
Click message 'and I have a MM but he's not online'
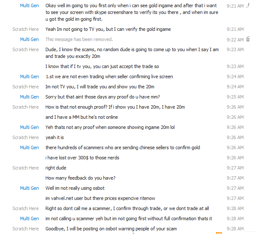pyautogui.click(x=82, y=117)
